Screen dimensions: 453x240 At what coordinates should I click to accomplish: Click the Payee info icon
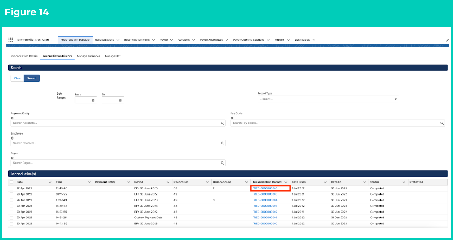(12, 158)
